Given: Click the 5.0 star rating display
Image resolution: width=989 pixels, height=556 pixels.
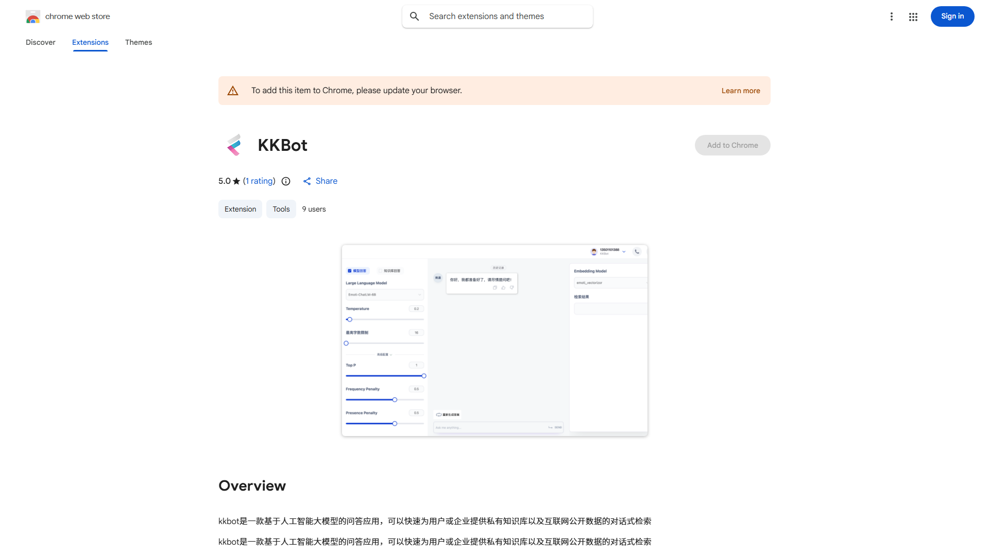Looking at the screenshot, I should [x=229, y=181].
